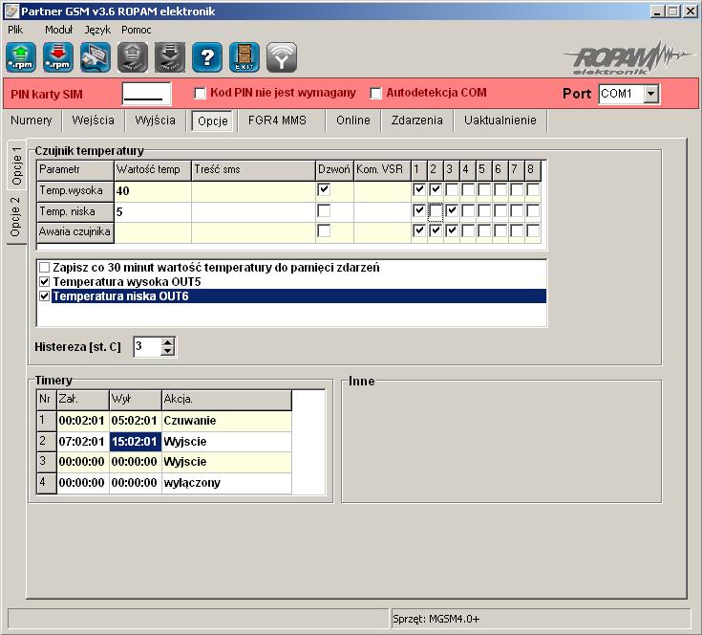
Task: Open .rpm file with green arrow icon
Action: [x=21, y=57]
